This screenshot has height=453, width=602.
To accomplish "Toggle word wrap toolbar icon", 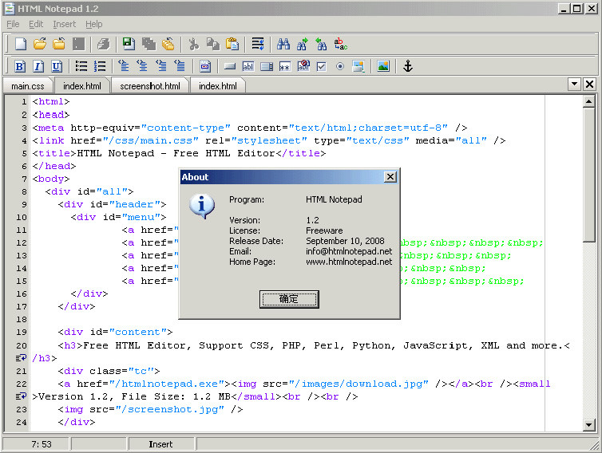I will [x=258, y=44].
